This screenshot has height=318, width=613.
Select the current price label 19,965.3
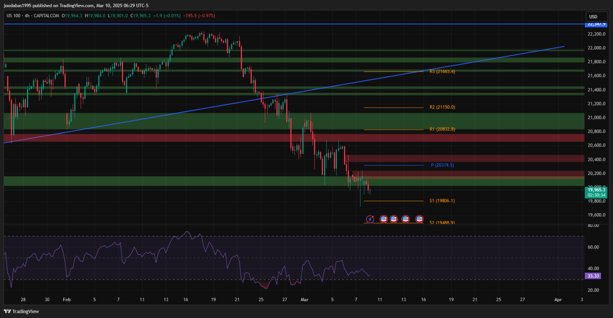597,189
